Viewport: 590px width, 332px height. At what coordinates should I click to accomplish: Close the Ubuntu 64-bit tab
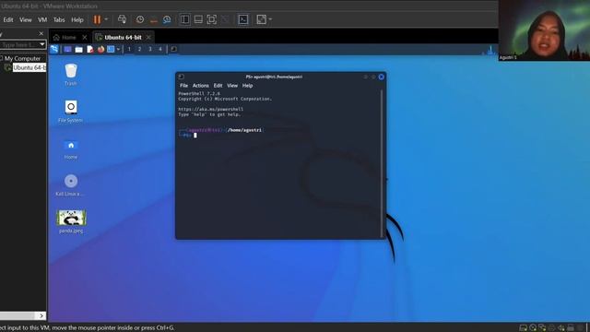[x=149, y=37]
